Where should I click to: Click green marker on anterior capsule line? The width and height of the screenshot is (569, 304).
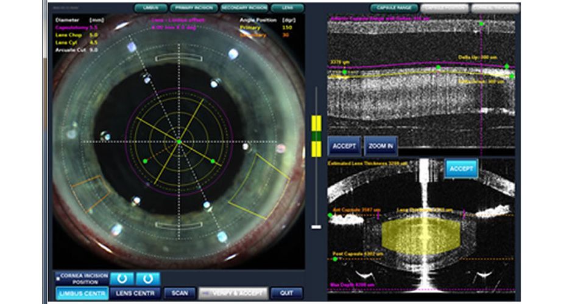click(x=331, y=215)
